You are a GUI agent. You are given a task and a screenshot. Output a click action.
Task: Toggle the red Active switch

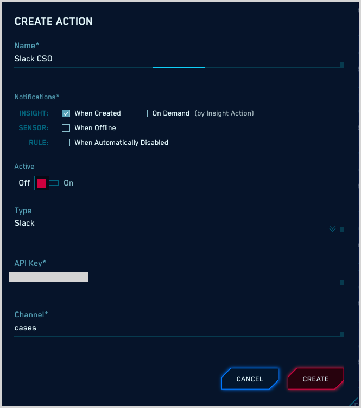point(42,183)
